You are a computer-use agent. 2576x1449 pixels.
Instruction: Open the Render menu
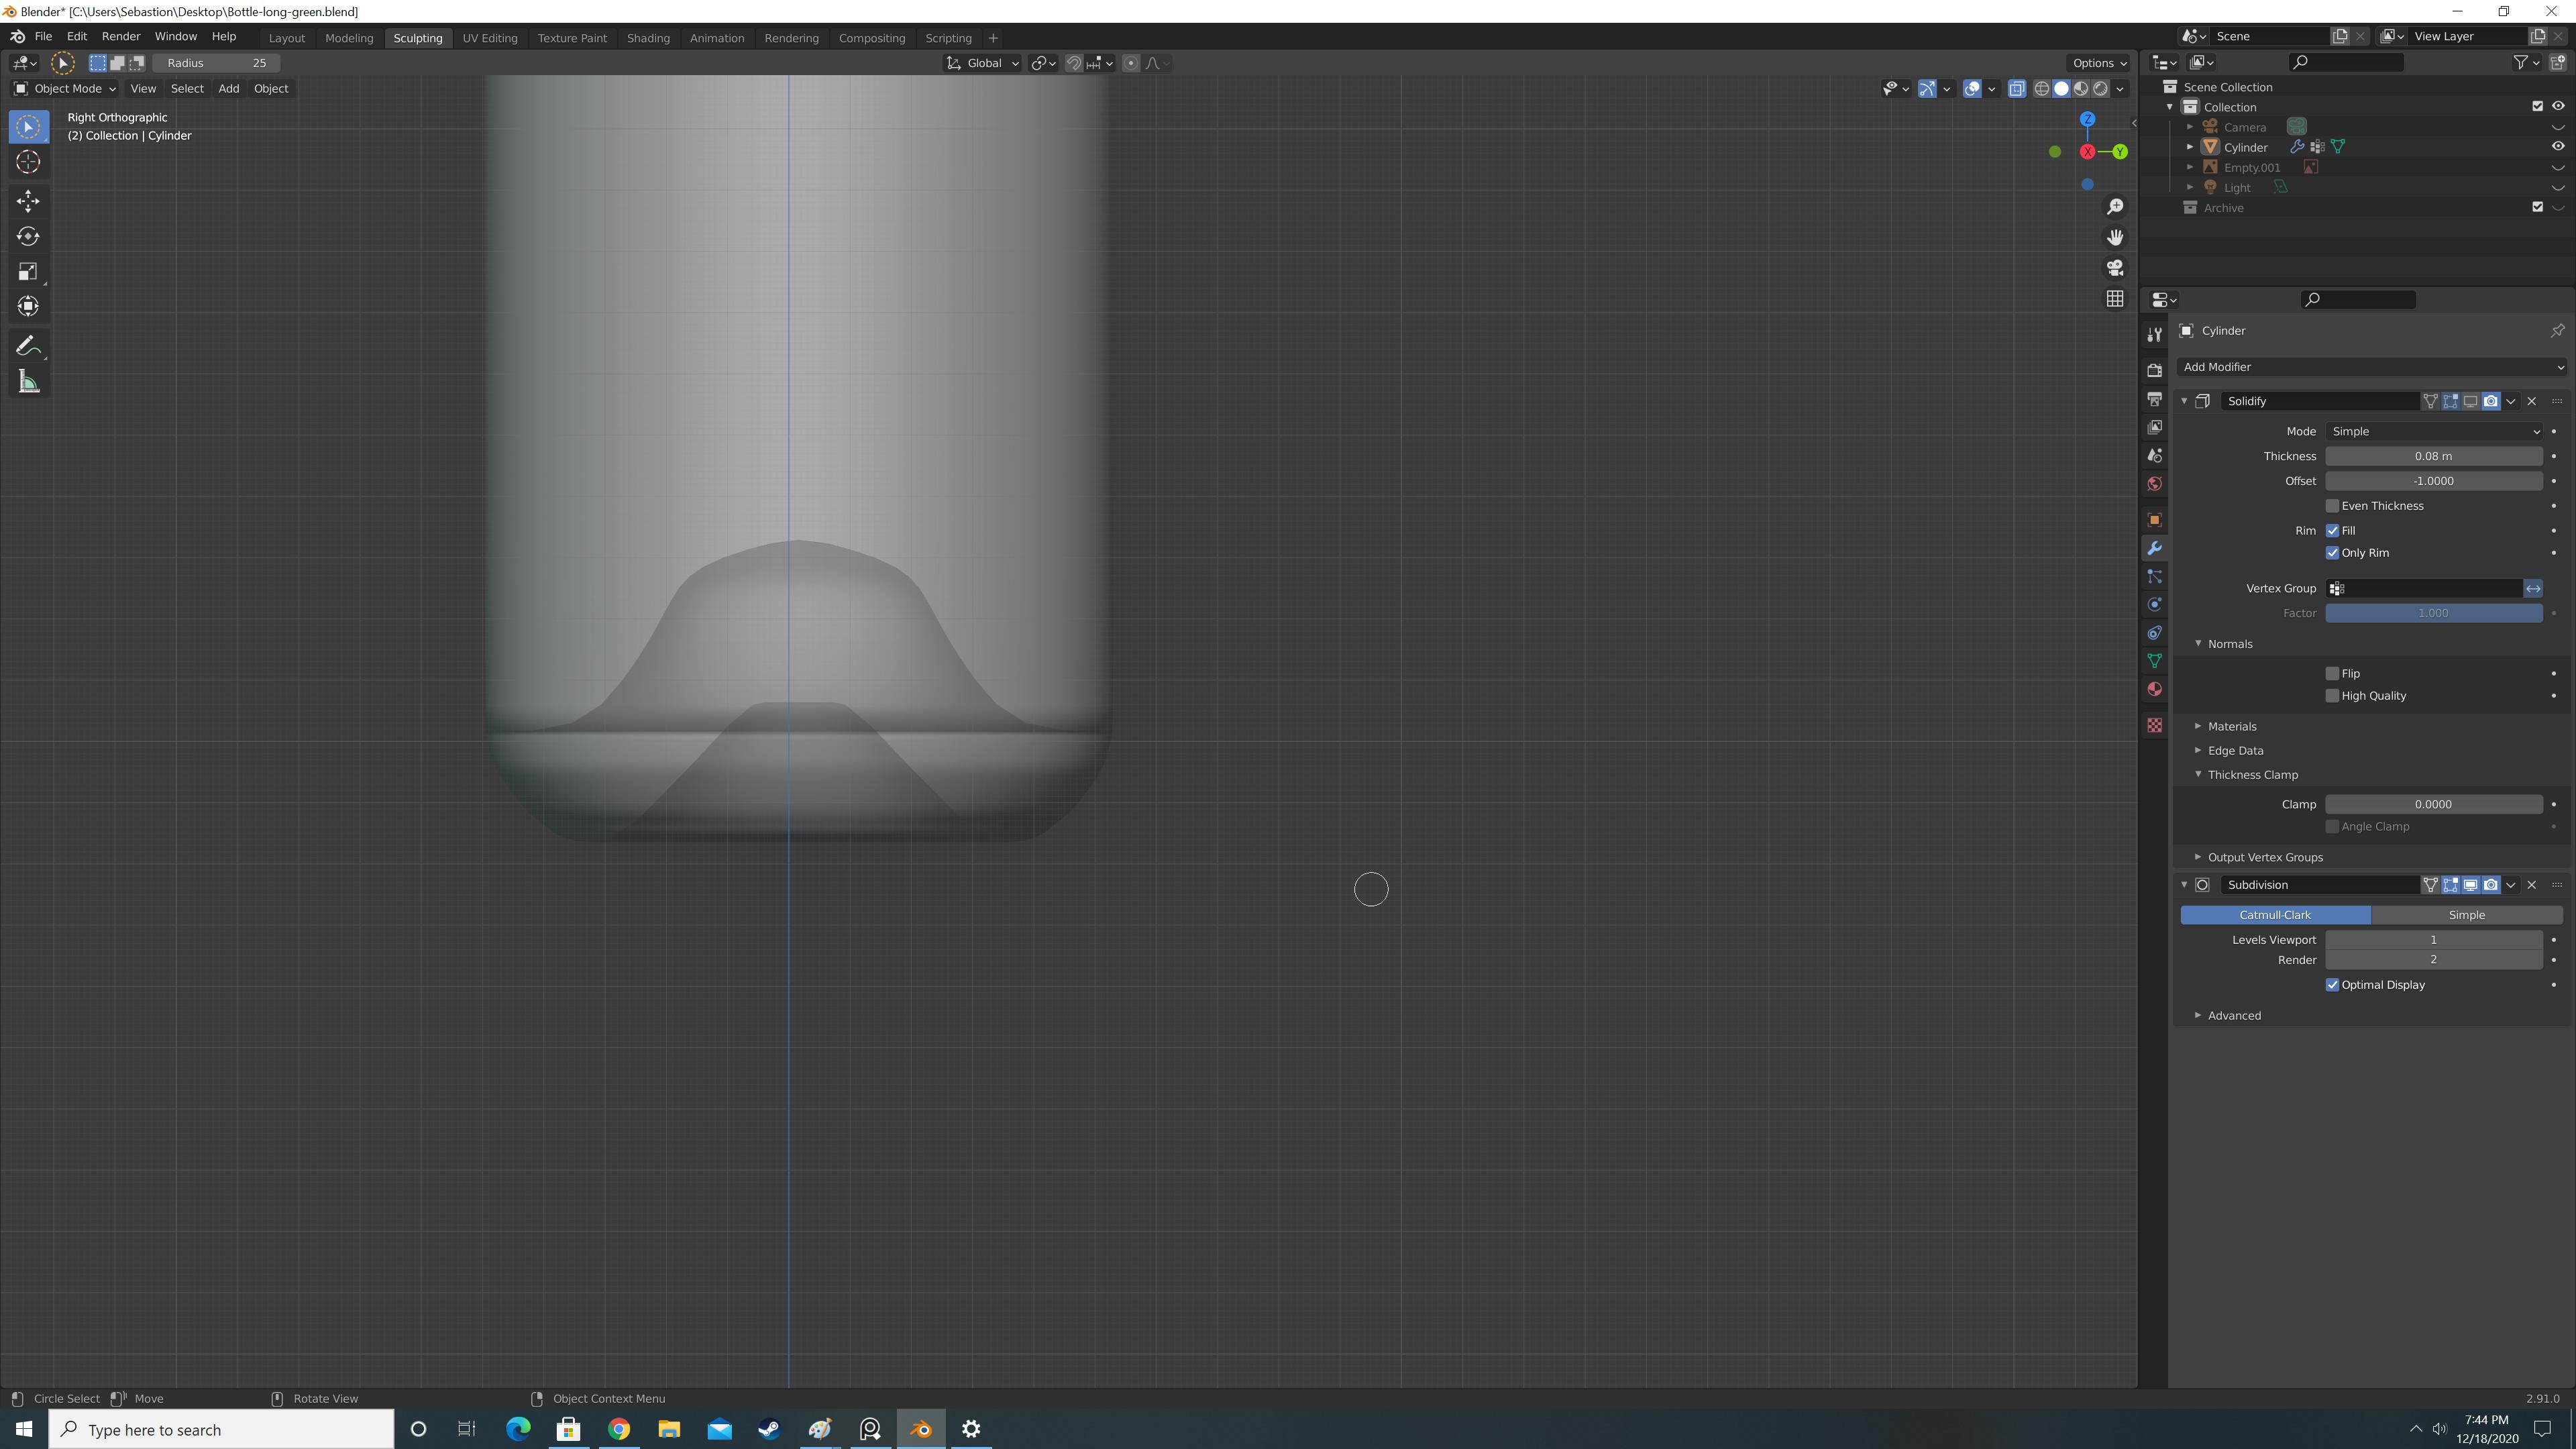point(121,37)
